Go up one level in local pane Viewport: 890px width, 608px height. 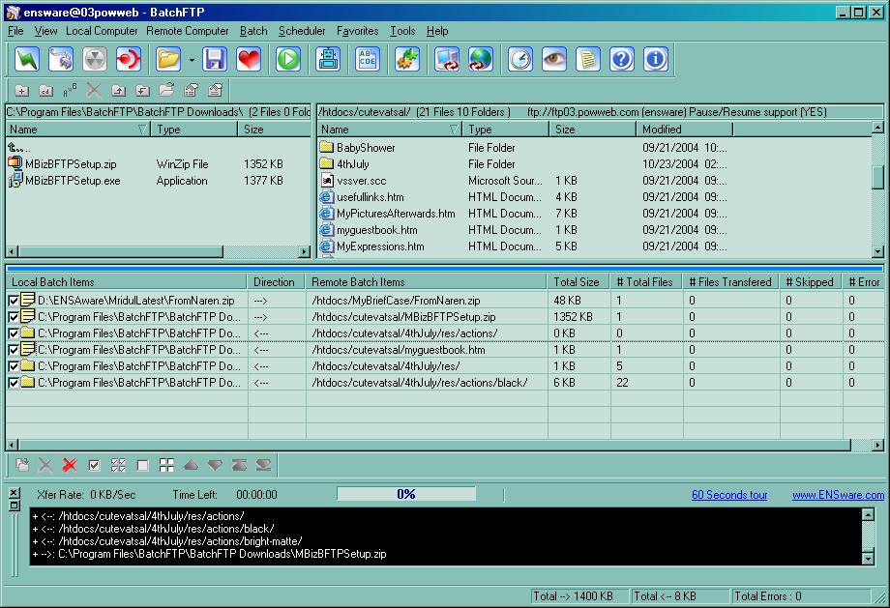click(18, 148)
